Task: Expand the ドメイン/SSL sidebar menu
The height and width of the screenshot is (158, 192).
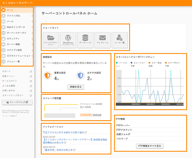Action: pyautogui.click(x=17, y=16)
